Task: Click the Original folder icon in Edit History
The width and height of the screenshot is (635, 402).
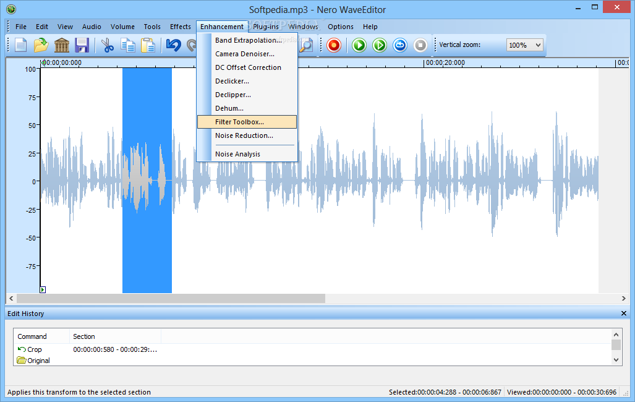Action: 22,360
